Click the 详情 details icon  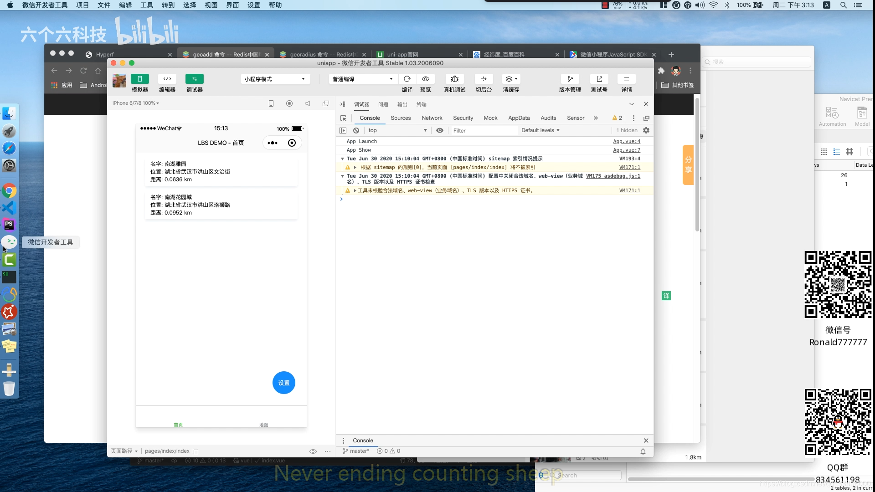(x=626, y=79)
